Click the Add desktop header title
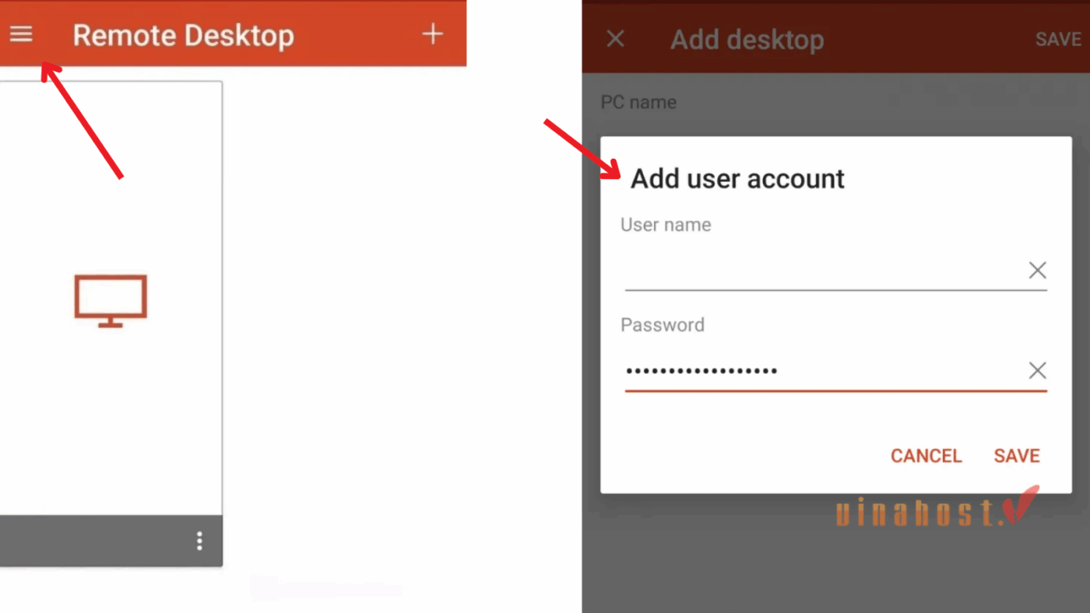The image size is (1090, 613). click(747, 40)
